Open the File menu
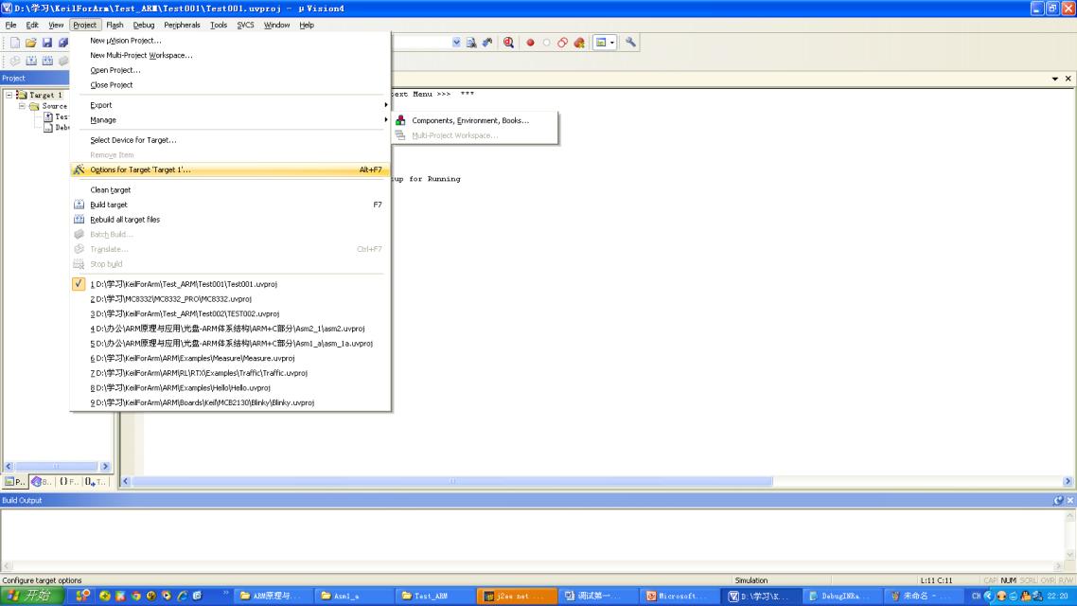 [11, 25]
